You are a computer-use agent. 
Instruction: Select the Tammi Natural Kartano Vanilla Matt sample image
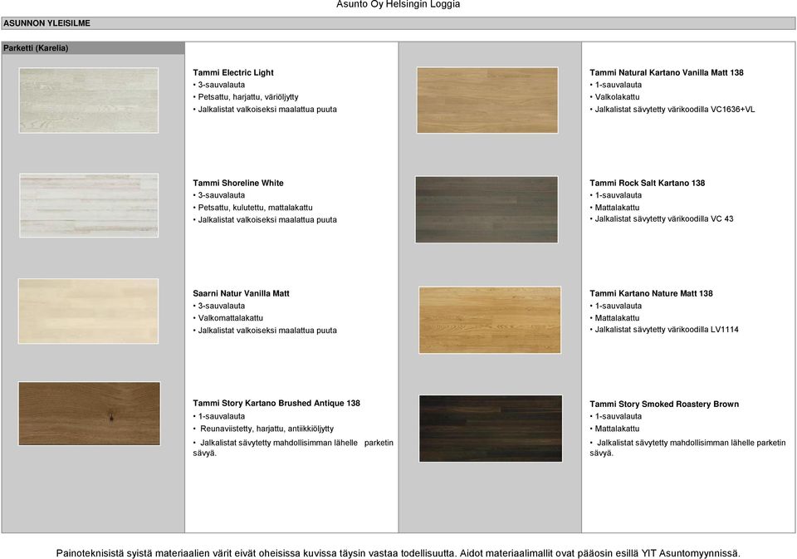pyautogui.click(x=487, y=101)
